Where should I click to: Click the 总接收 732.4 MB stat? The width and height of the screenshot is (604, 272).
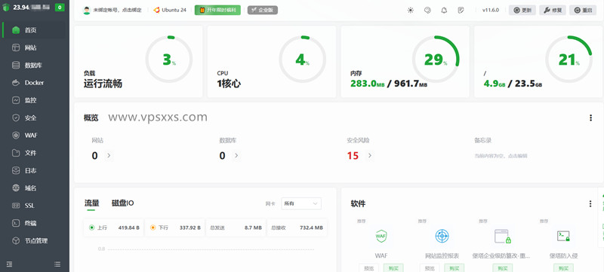[297, 228]
